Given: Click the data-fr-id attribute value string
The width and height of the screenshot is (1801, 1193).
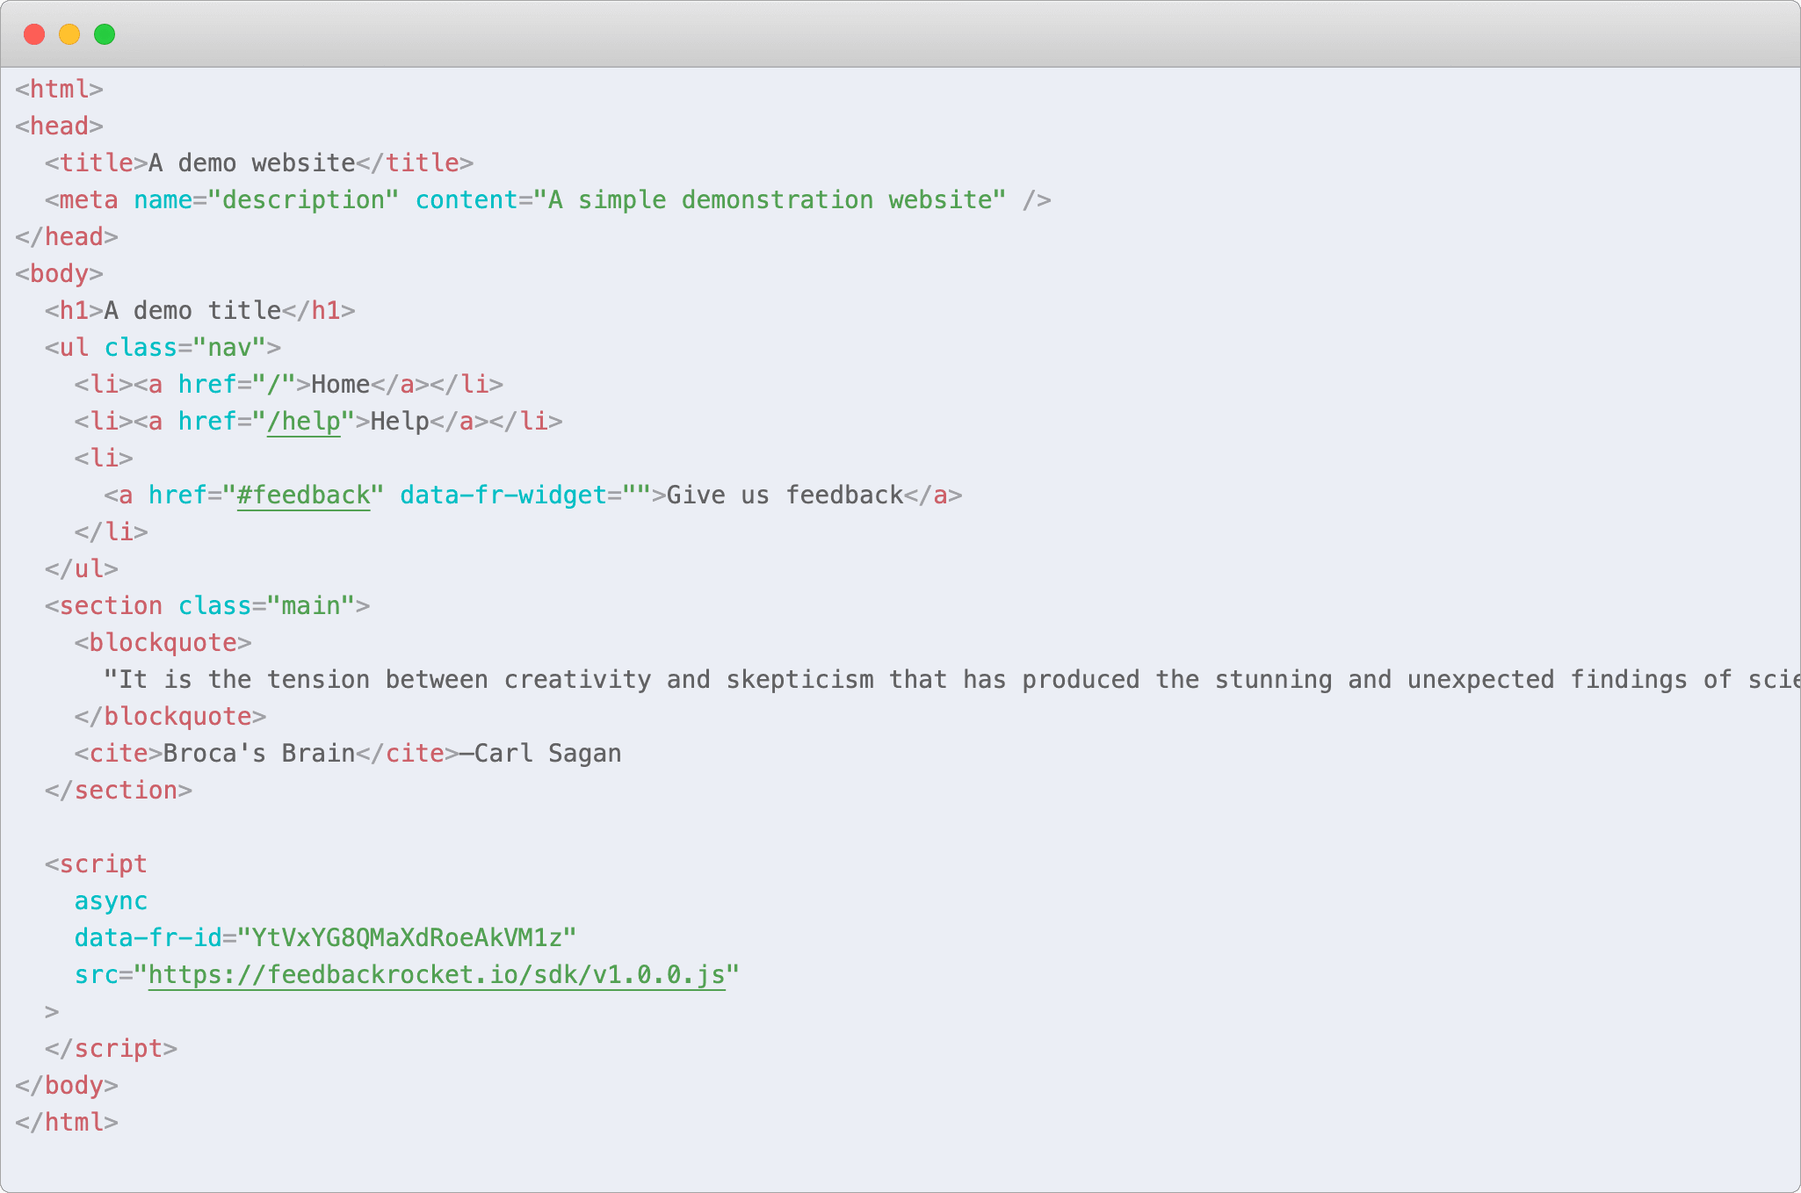Looking at the screenshot, I should (x=407, y=938).
